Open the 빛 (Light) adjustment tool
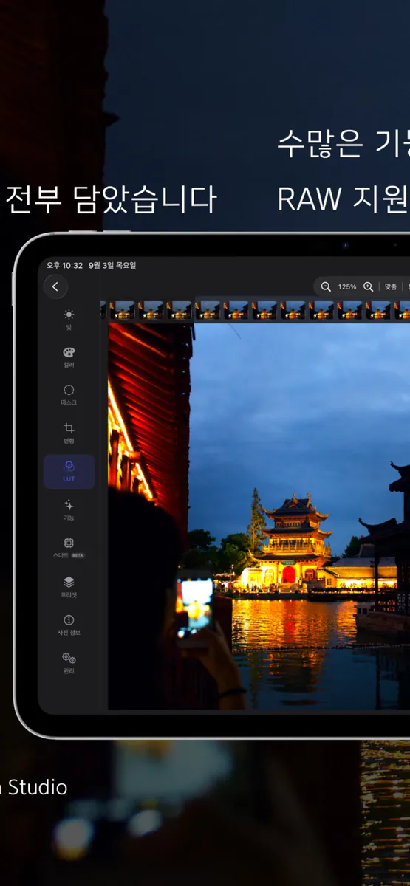410x886 pixels. coord(69,319)
